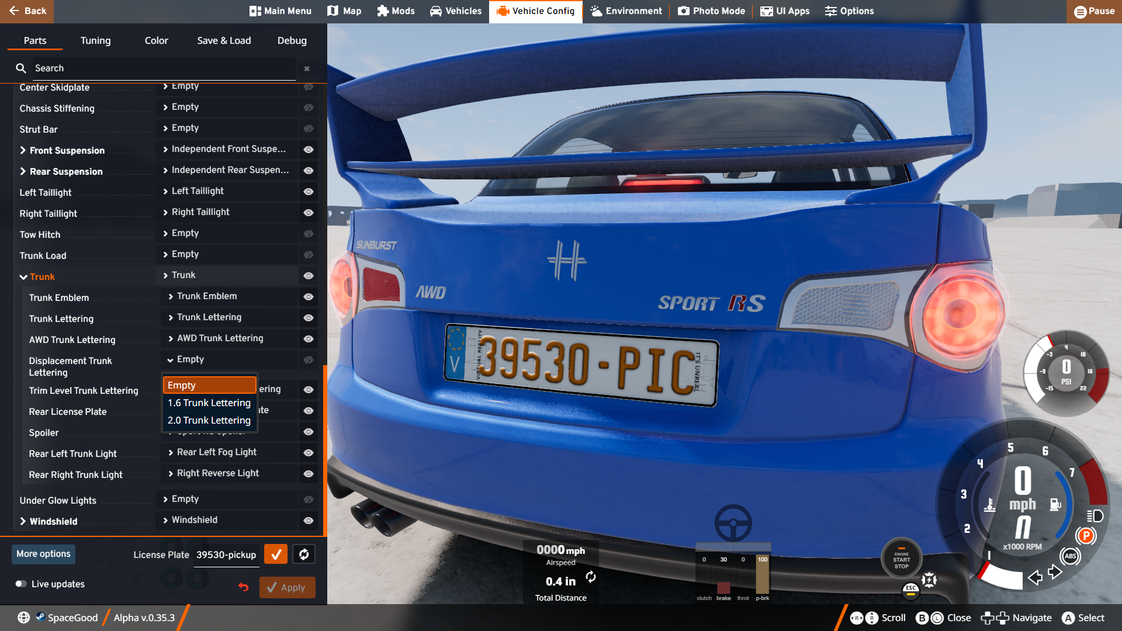
Task: Toggle the Live updates switch
Action: tap(21, 584)
